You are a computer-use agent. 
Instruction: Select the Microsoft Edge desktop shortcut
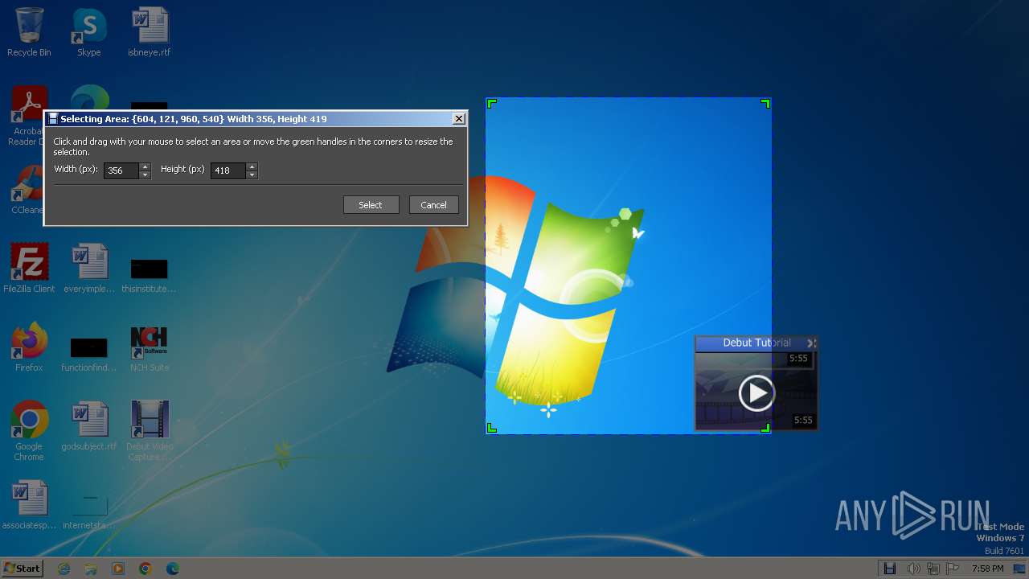pos(90,98)
